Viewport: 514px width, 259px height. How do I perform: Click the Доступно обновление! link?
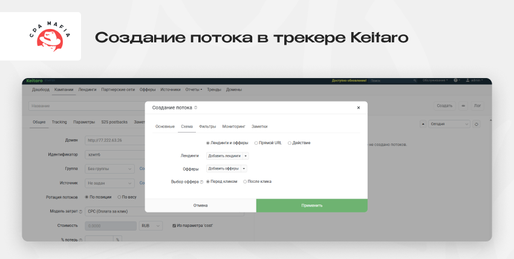349,80
